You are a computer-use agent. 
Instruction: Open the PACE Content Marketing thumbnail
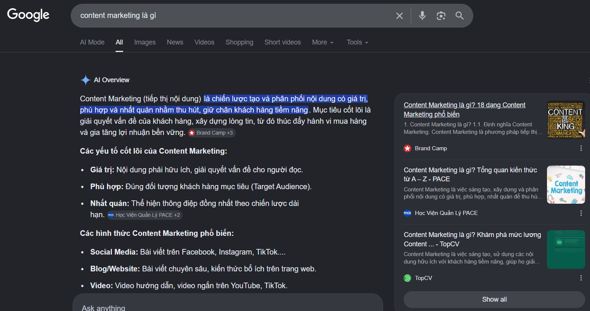tap(566, 185)
